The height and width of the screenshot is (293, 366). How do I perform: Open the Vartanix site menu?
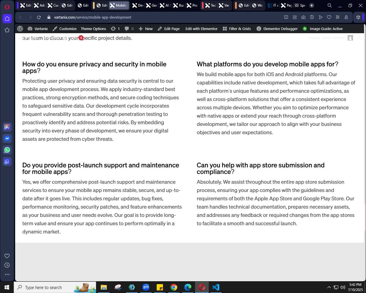38,29
